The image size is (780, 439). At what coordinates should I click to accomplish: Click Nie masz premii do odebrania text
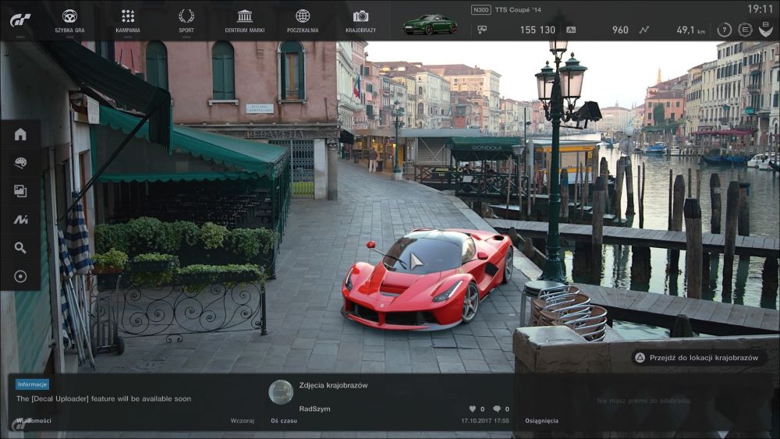pyautogui.click(x=643, y=401)
